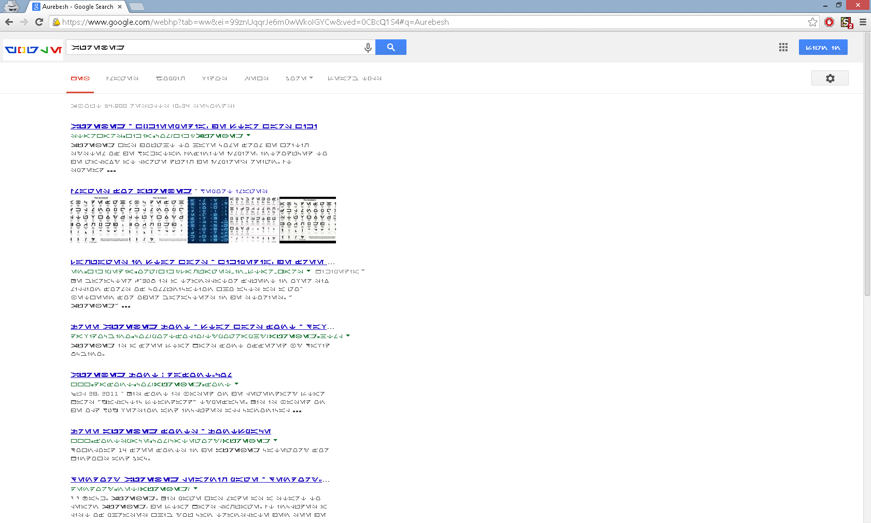Click the browser forward arrow
Image resolution: width=871 pixels, height=523 pixels.
pyautogui.click(x=24, y=22)
